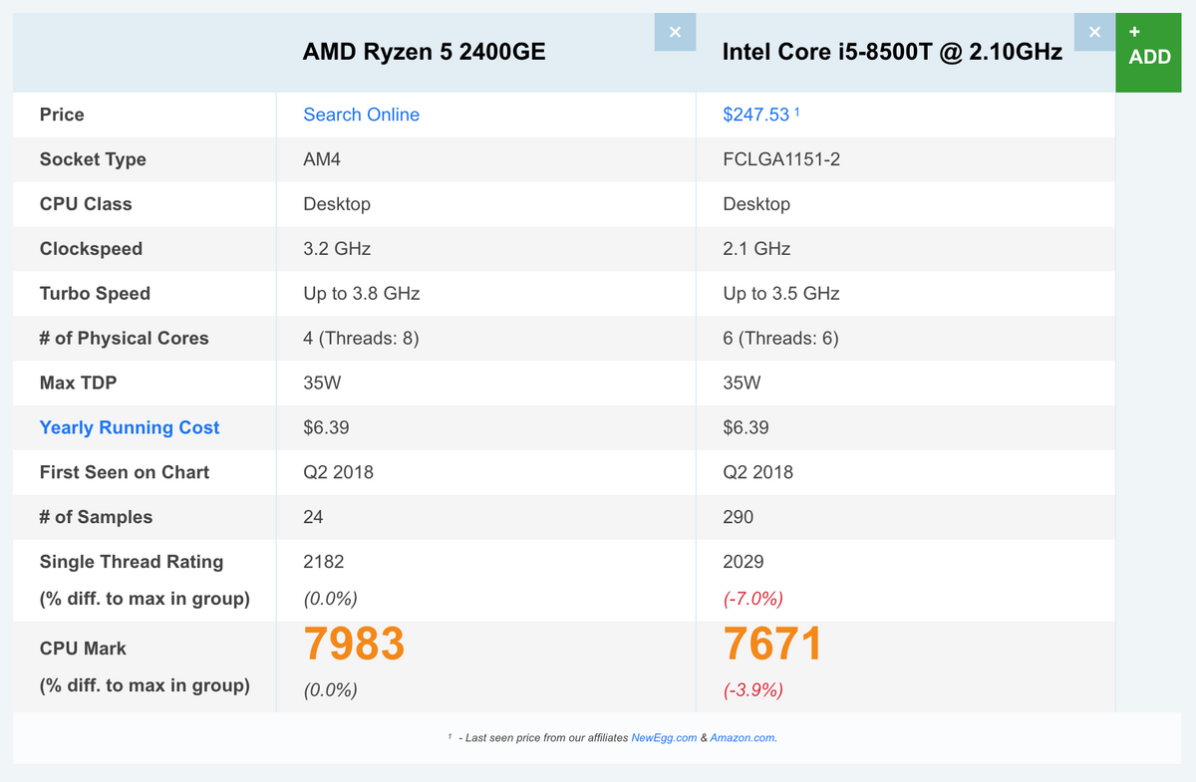
Task: Visit the Amazon.com affiliate link
Action: pyautogui.click(x=743, y=738)
